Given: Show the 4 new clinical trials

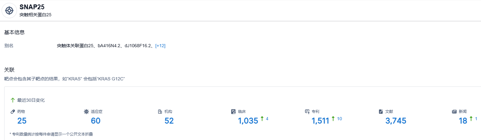Looking at the screenshot, I should point(267,119).
